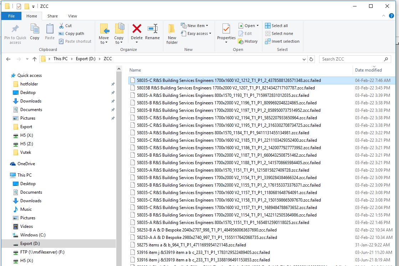Refresh the ZCC folder view

click(x=311, y=59)
